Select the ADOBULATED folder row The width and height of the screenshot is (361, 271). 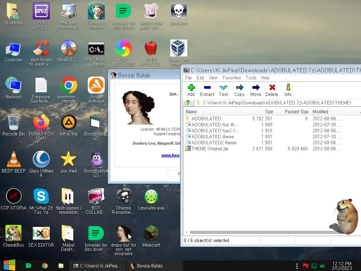coord(272,119)
